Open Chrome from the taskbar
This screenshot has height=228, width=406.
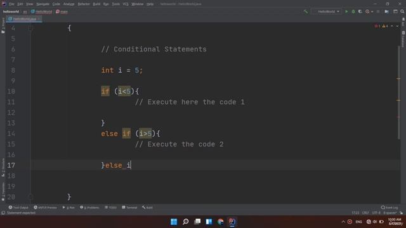(x=220, y=222)
